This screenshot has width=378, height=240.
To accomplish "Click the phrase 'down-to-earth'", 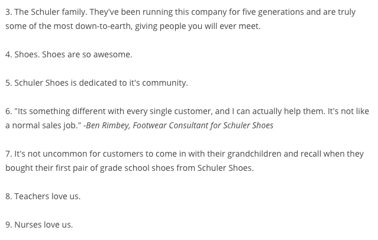I will (x=104, y=26).
